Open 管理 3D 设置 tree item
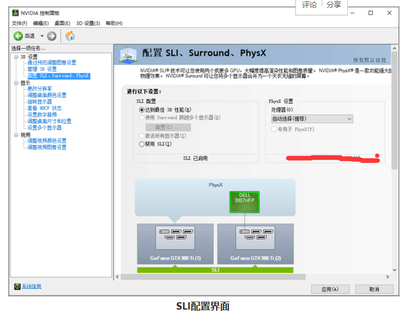 tap(42, 69)
